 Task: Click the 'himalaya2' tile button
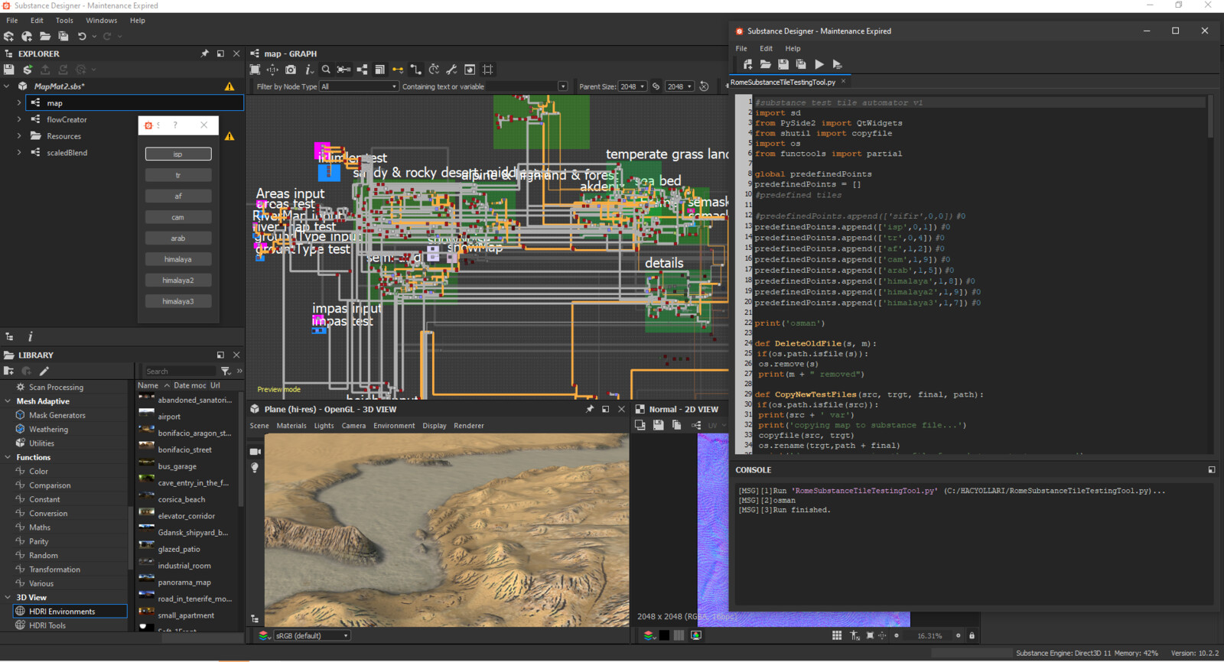pyautogui.click(x=178, y=281)
